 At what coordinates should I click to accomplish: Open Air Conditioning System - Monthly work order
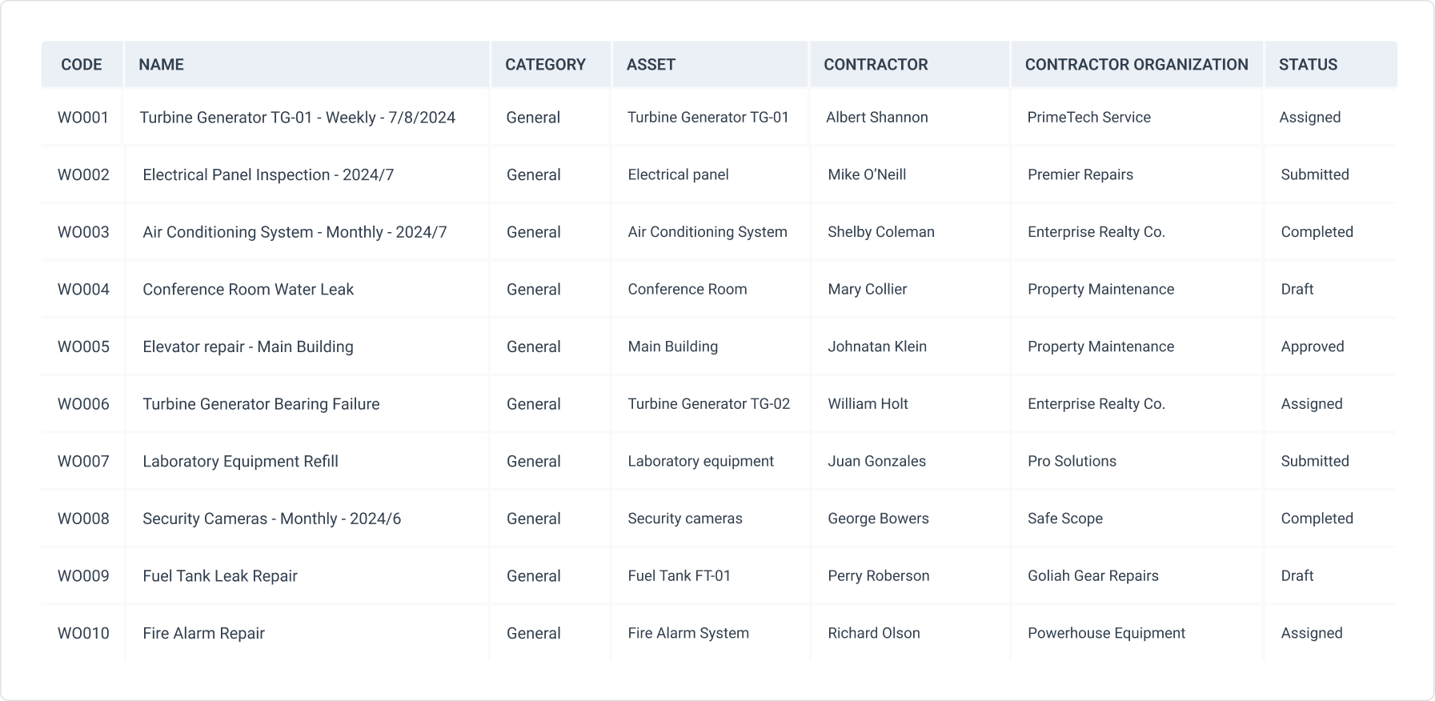point(295,232)
